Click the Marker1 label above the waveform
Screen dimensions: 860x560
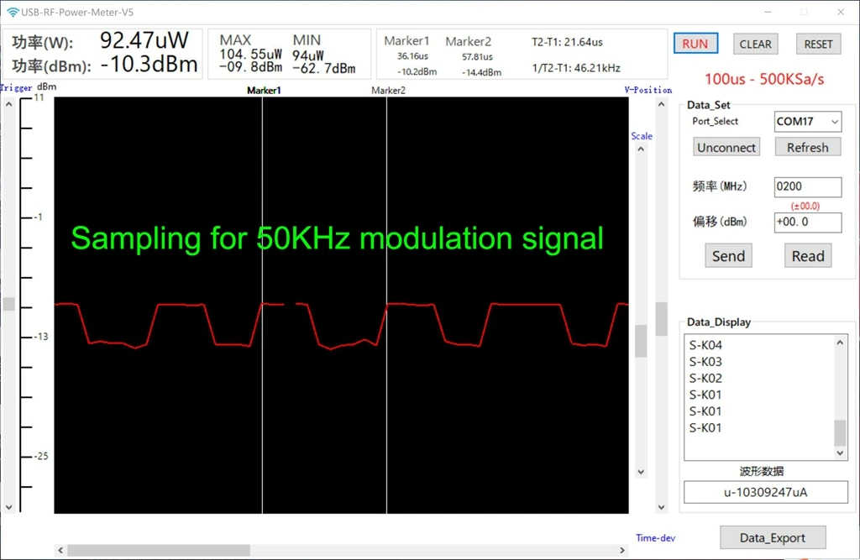pos(264,90)
